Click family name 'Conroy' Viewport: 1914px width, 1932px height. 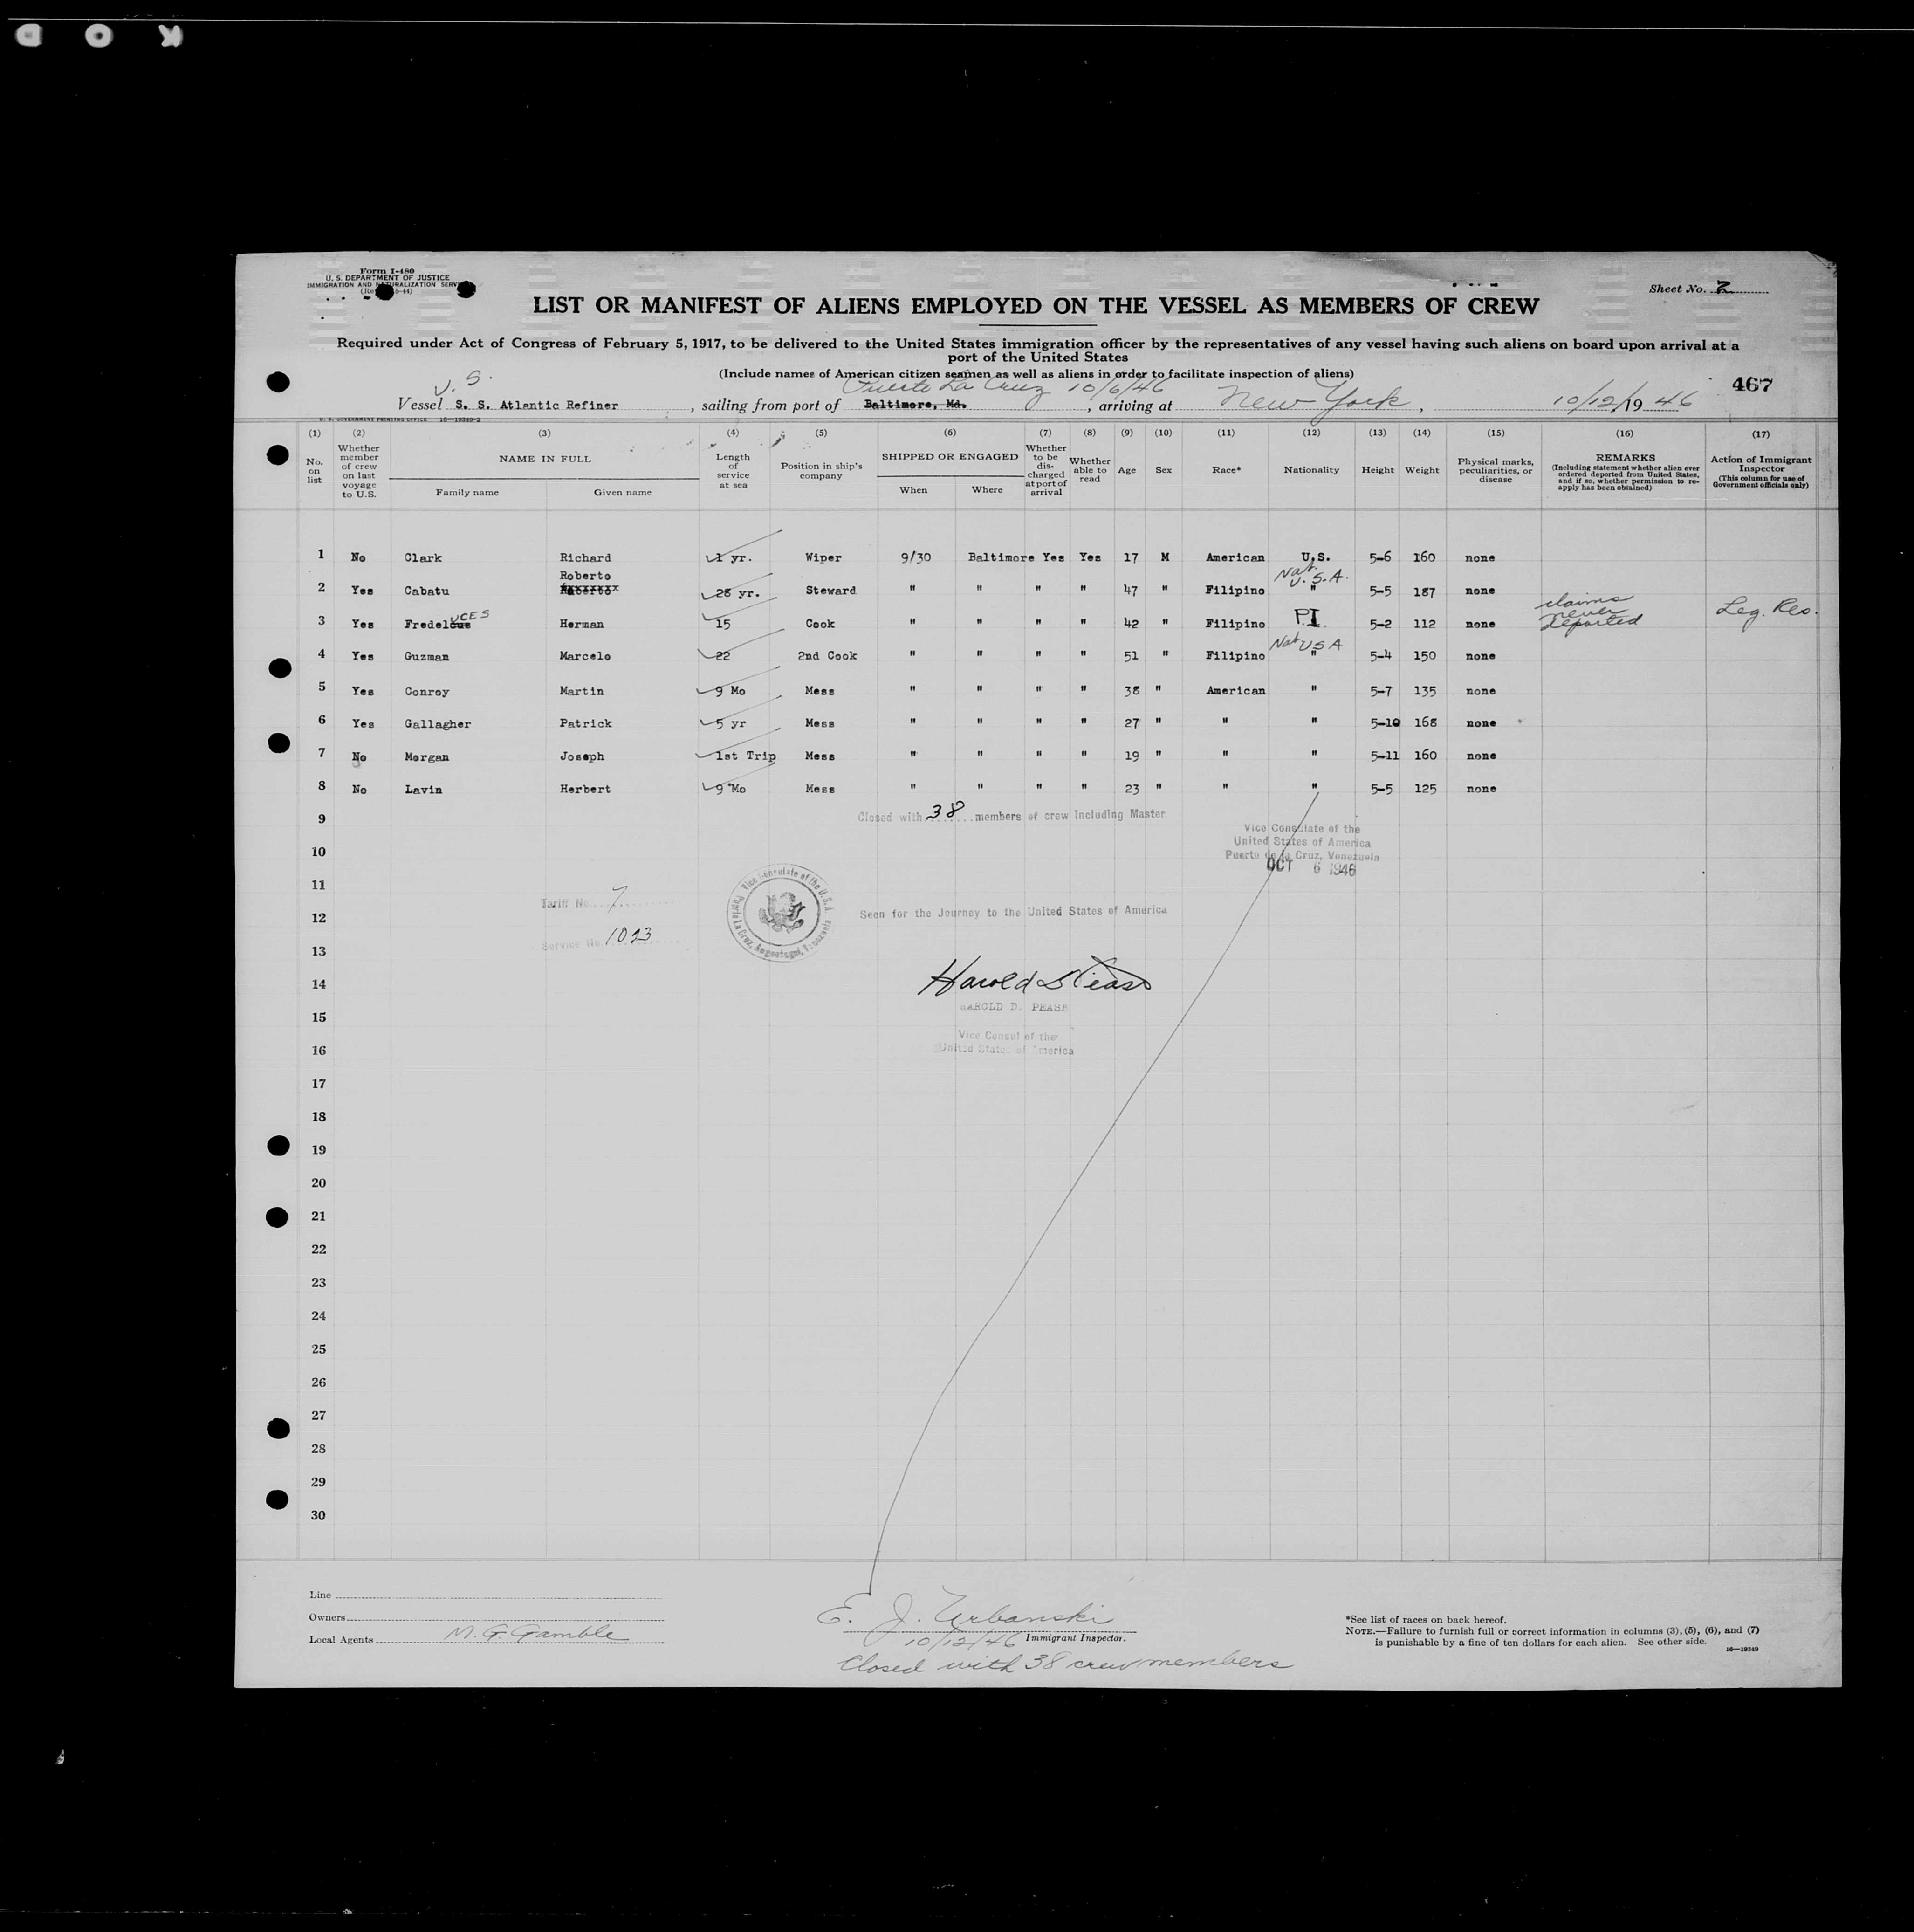427,691
